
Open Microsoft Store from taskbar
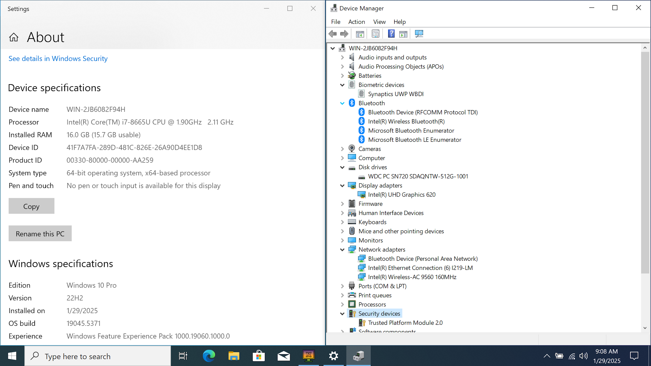click(x=259, y=356)
